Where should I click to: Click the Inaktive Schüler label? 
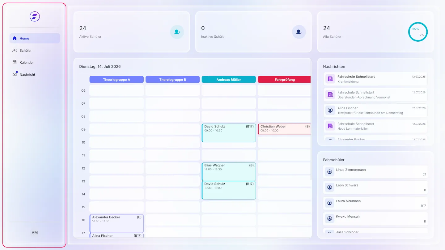(x=213, y=36)
